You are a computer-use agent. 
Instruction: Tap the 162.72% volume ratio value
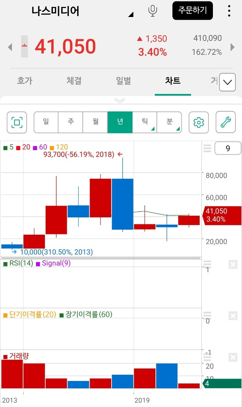tap(207, 52)
